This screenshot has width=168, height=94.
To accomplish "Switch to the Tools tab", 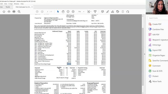I will pos(8,7).
